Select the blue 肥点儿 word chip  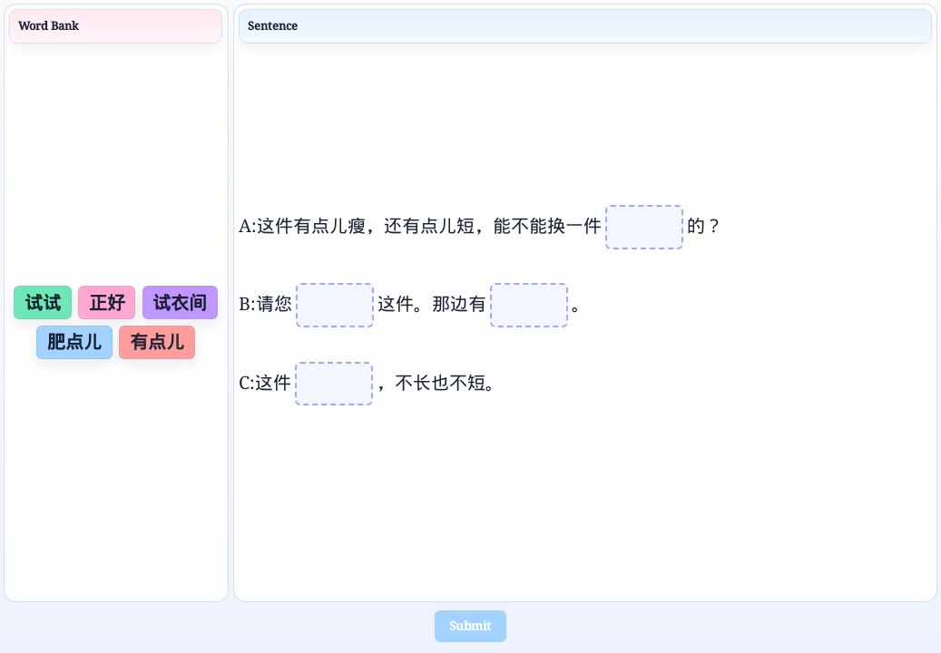point(74,343)
